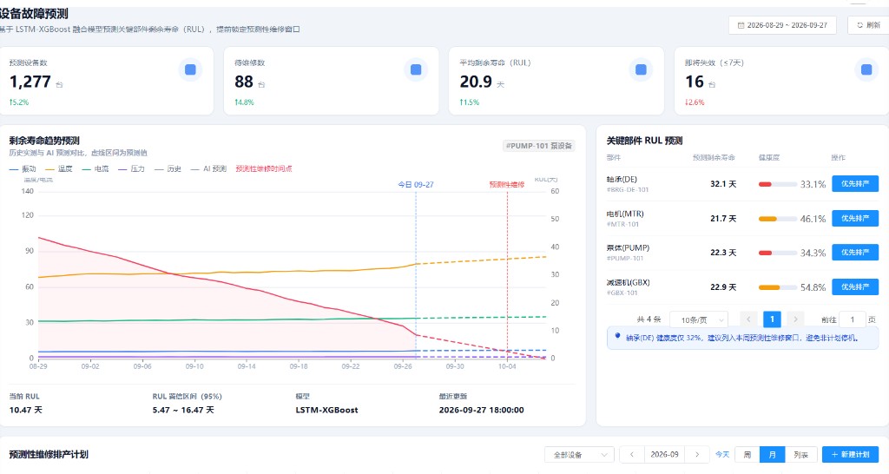889x474 pixels.
Task: Click the LSTM-XGBoost model value
Action: click(326, 410)
